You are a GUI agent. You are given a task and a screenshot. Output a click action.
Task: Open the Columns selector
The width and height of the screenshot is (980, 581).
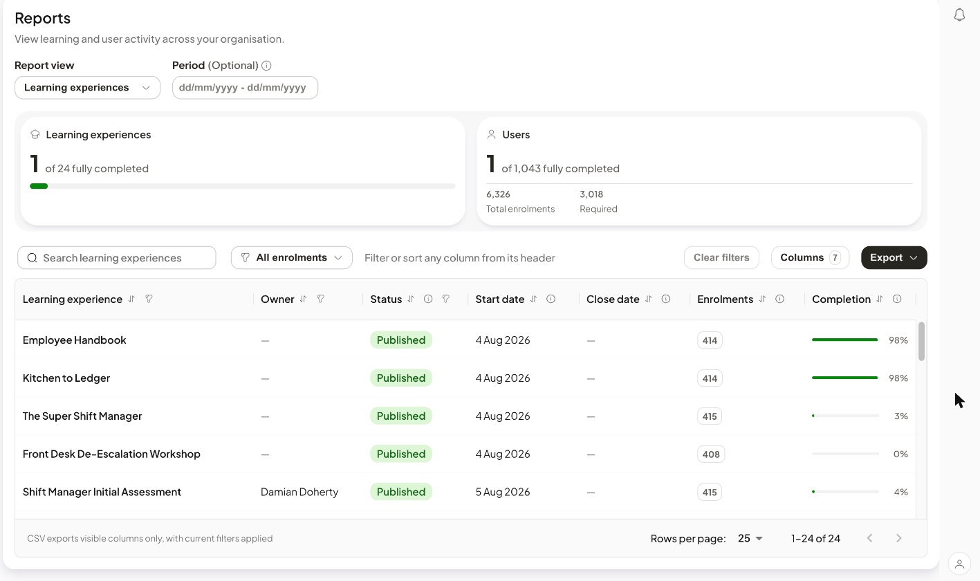810,258
